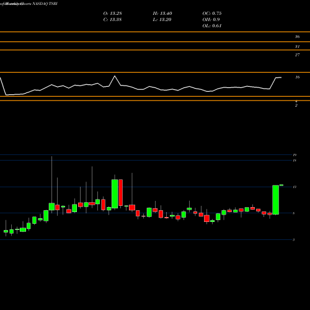Click the low price value L: 13.20
Screen dimensions: 310x310
coord(162,20)
